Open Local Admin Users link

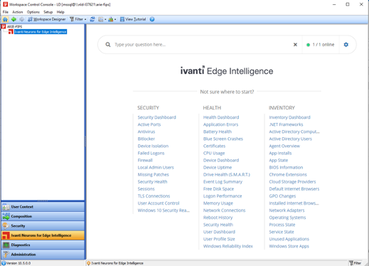click(x=156, y=167)
